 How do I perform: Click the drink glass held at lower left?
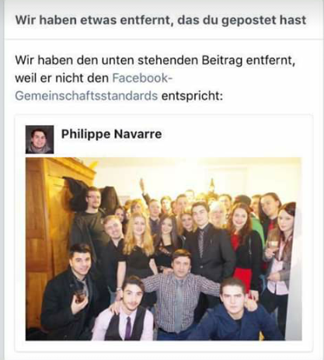(x=79, y=296)
